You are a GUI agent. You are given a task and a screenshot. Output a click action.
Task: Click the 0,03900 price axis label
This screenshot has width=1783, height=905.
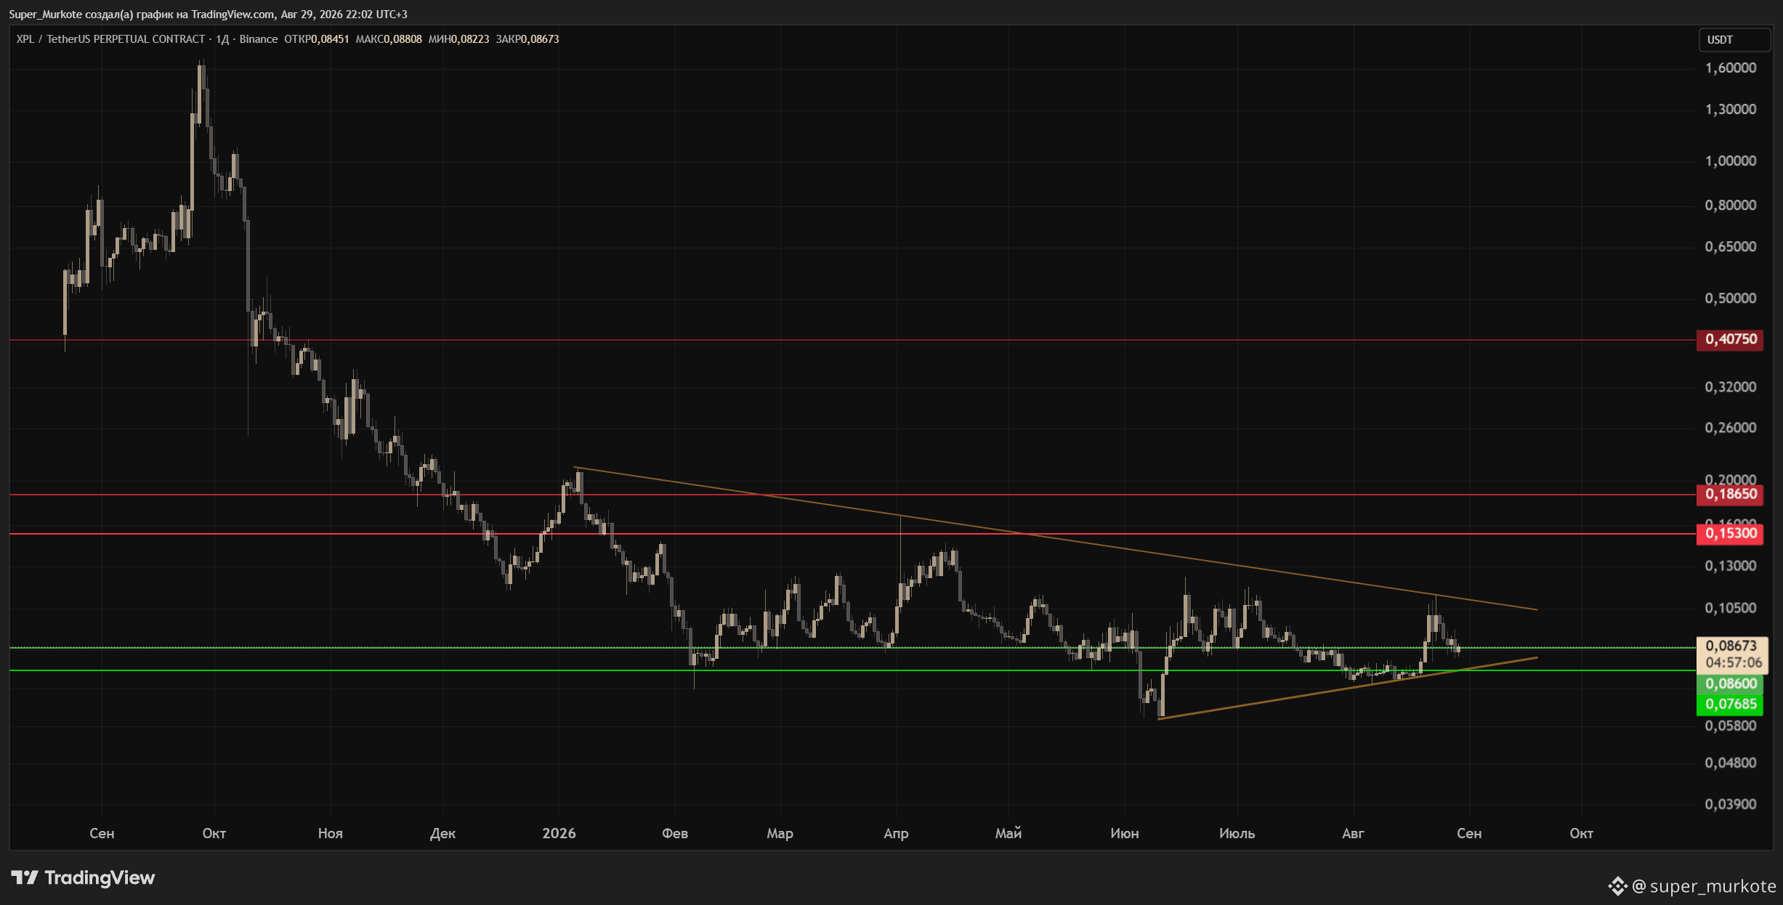click(x=1731, y=805)
